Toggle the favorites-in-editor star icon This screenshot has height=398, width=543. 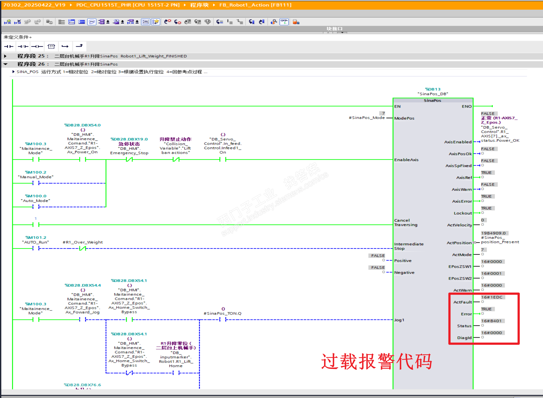point(156,22)
